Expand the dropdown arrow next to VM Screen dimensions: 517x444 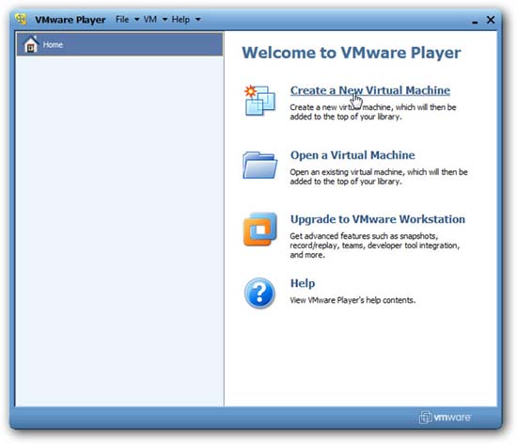click(164, 20)
